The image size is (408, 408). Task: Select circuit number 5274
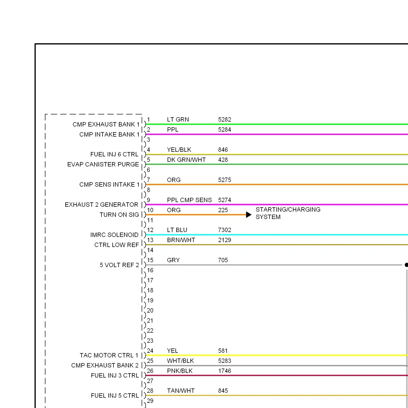pyautogui.click(x=225, y=200)
